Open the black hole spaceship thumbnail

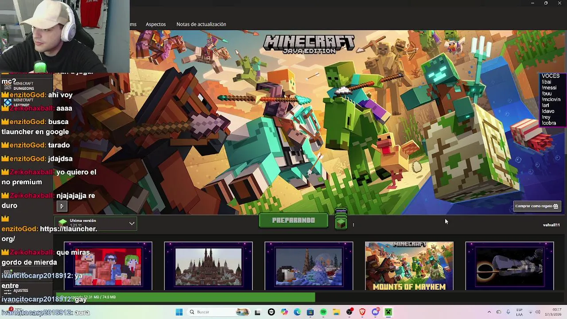(x=509, y=266)
